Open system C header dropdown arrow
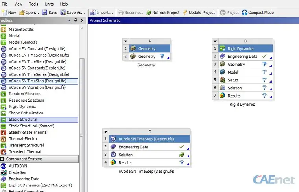This screenshot has height=192, width=299. 106,131
